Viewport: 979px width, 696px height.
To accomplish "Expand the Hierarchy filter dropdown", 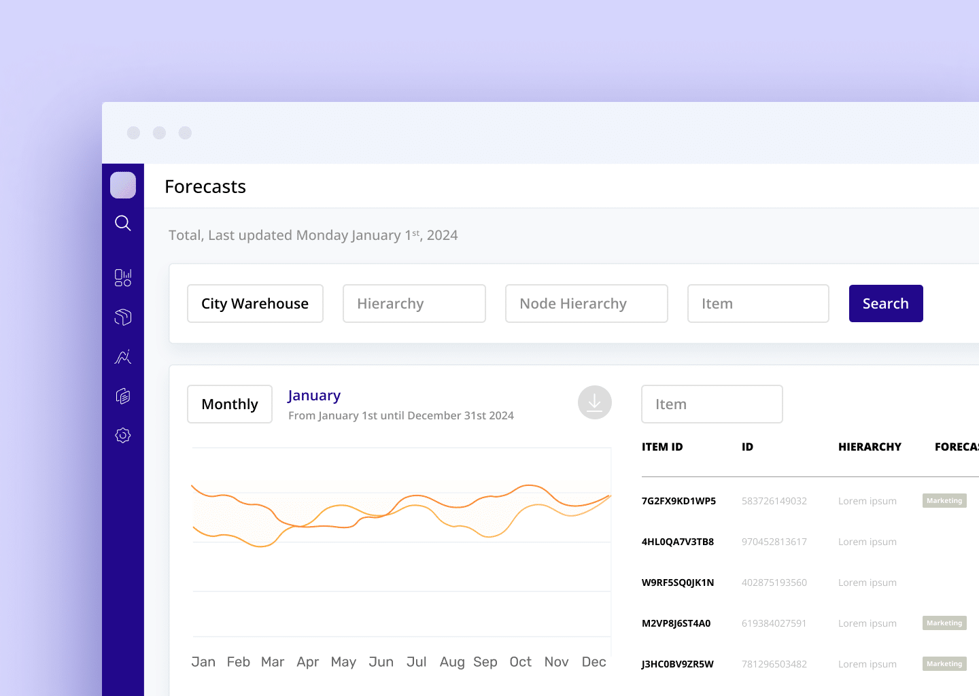I will pyautogui.click(x=414, y=304).
